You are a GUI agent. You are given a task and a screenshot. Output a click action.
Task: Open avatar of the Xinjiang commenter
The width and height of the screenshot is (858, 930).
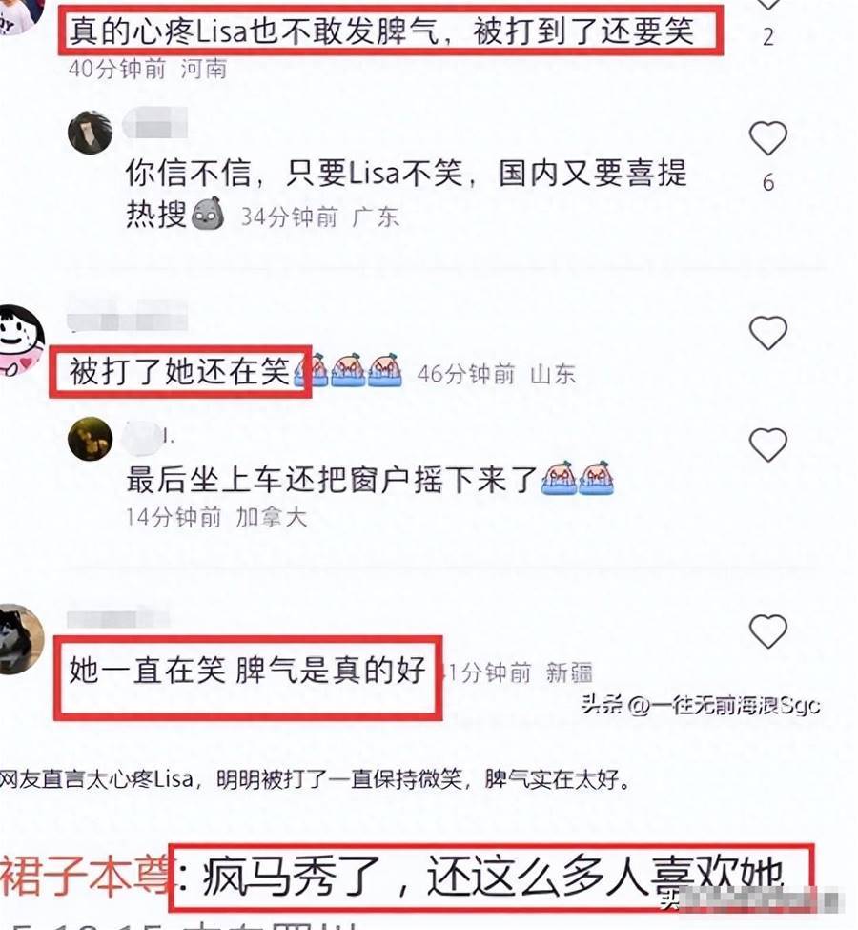coord(21,639)
